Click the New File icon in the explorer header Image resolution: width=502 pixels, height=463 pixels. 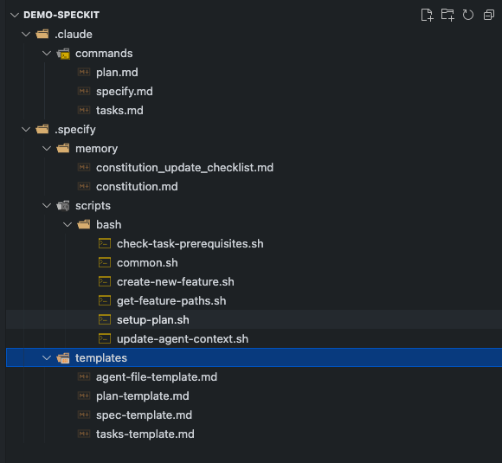[427, 15]
